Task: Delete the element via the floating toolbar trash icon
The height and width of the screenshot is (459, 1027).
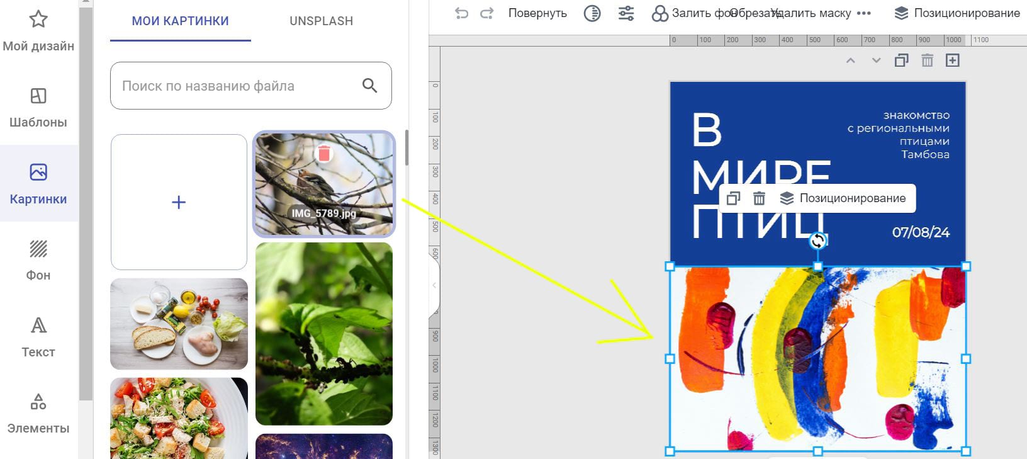Action: pyautogui.click(x=760, y=198)
